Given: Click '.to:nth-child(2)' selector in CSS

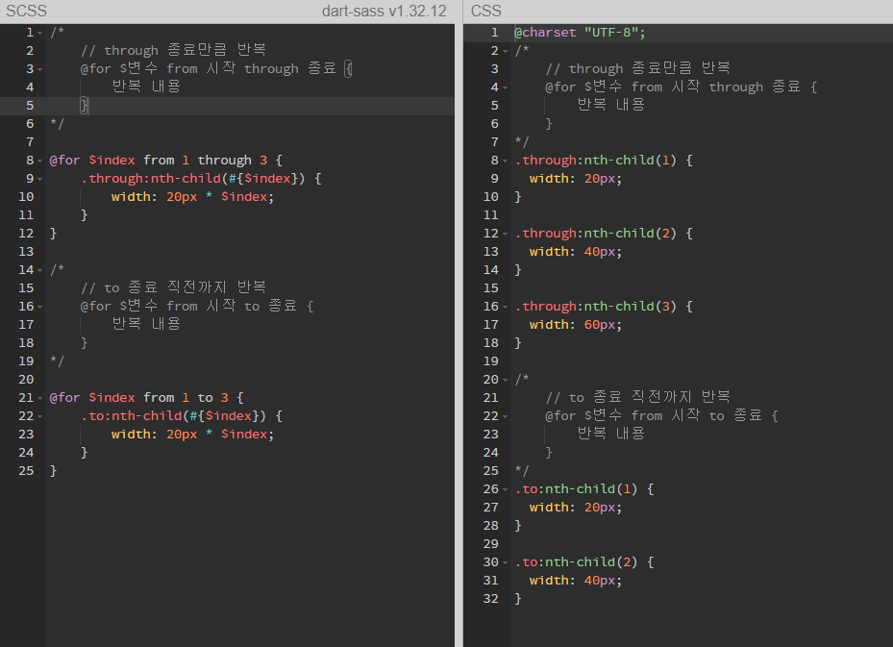Looking at the screenshot, I should click(576, 561).
